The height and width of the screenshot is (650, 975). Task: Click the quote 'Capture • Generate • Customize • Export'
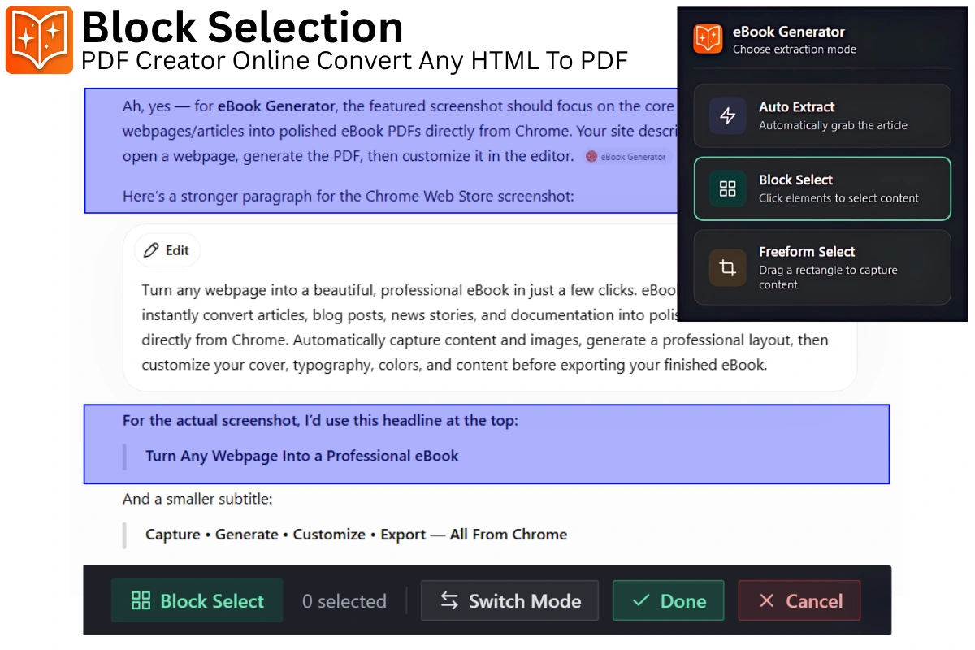pos(356,535)
